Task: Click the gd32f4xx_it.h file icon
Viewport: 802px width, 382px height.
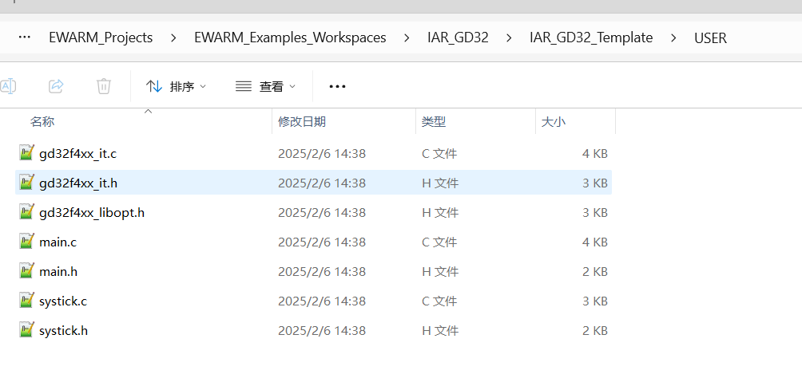Action: coord(26,183)
